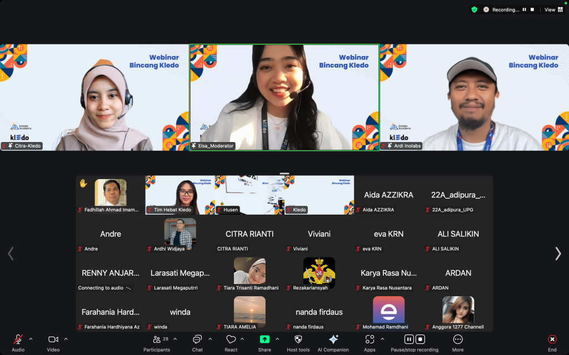Select Tim Hebat Kledo video tile

pyautogui.click(x=180, y=195)
